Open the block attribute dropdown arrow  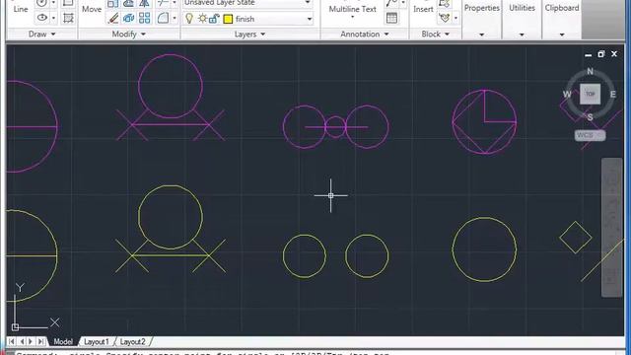pos(456,18)
